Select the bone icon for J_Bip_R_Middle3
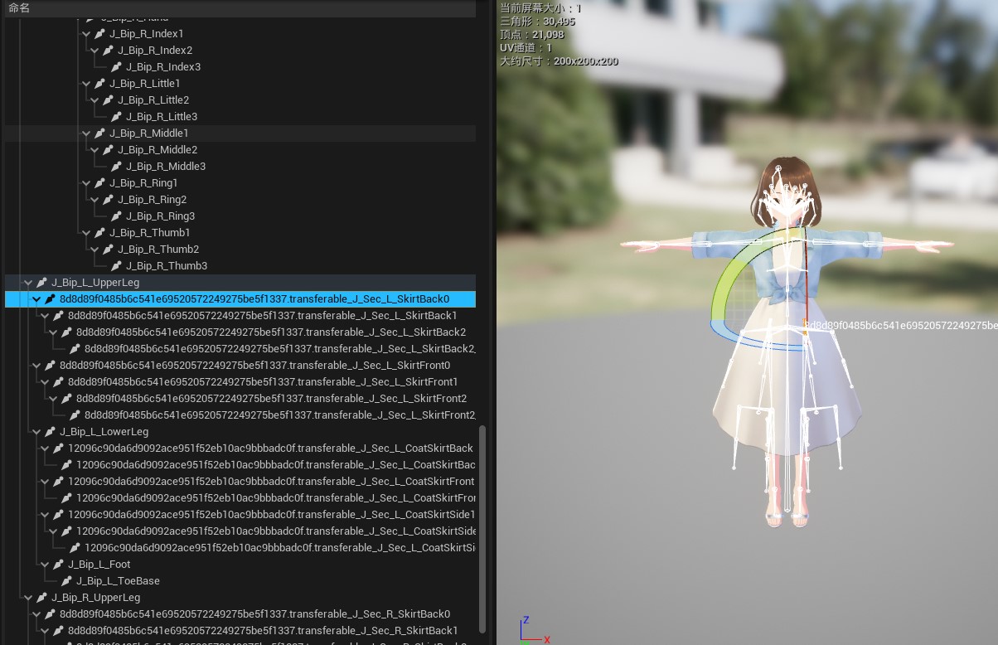The width and height of the screenshot is (998, 645). [116, 166]
